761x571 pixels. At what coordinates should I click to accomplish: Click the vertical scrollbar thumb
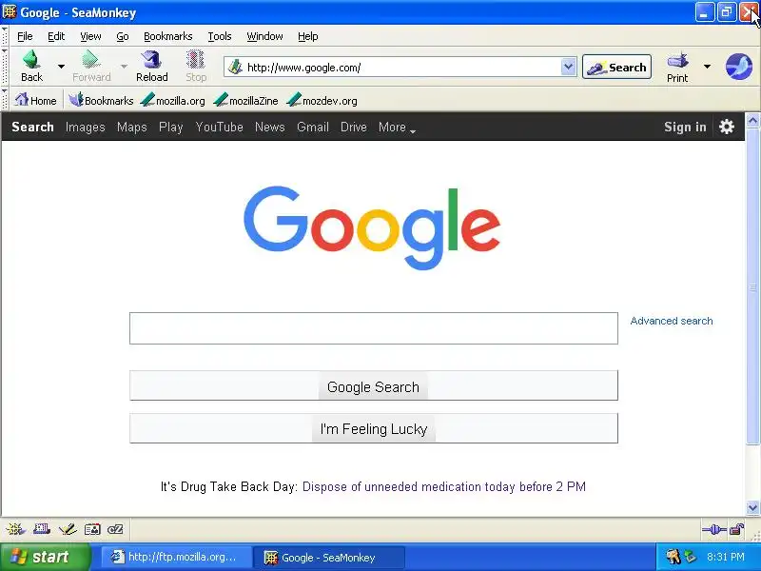[752, 286]
